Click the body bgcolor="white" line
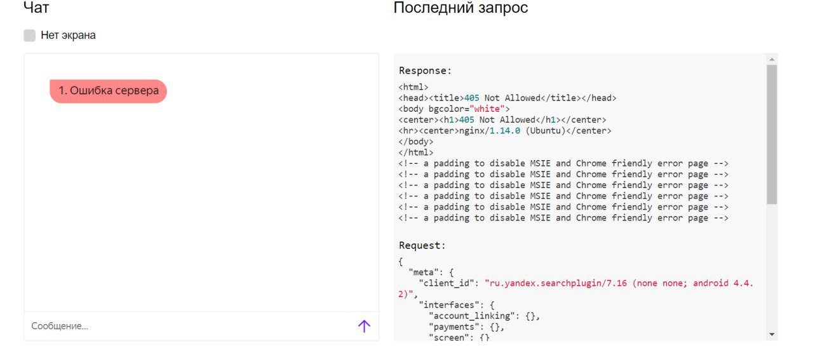Screen dimensions: 813x352 coord(454,109)
